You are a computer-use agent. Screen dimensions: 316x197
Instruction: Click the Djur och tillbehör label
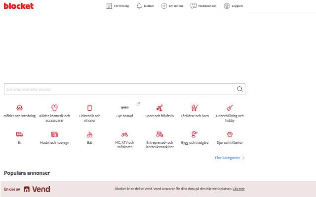click(230, 142)
